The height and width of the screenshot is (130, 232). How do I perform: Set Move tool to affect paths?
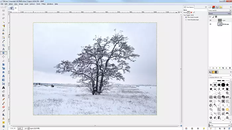194,13
